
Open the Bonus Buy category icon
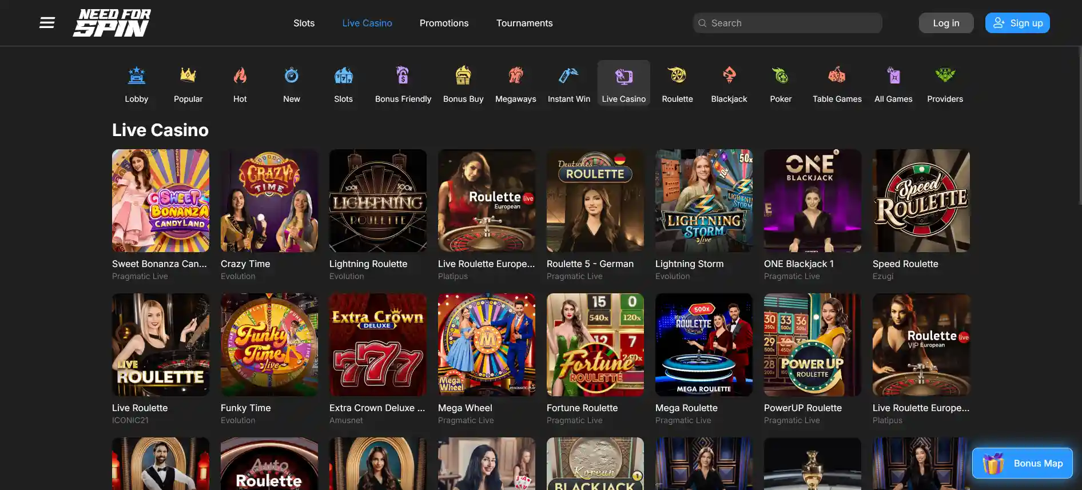coord(463,76)
